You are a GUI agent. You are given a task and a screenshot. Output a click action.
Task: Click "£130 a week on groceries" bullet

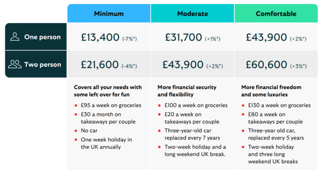[279, 105]
